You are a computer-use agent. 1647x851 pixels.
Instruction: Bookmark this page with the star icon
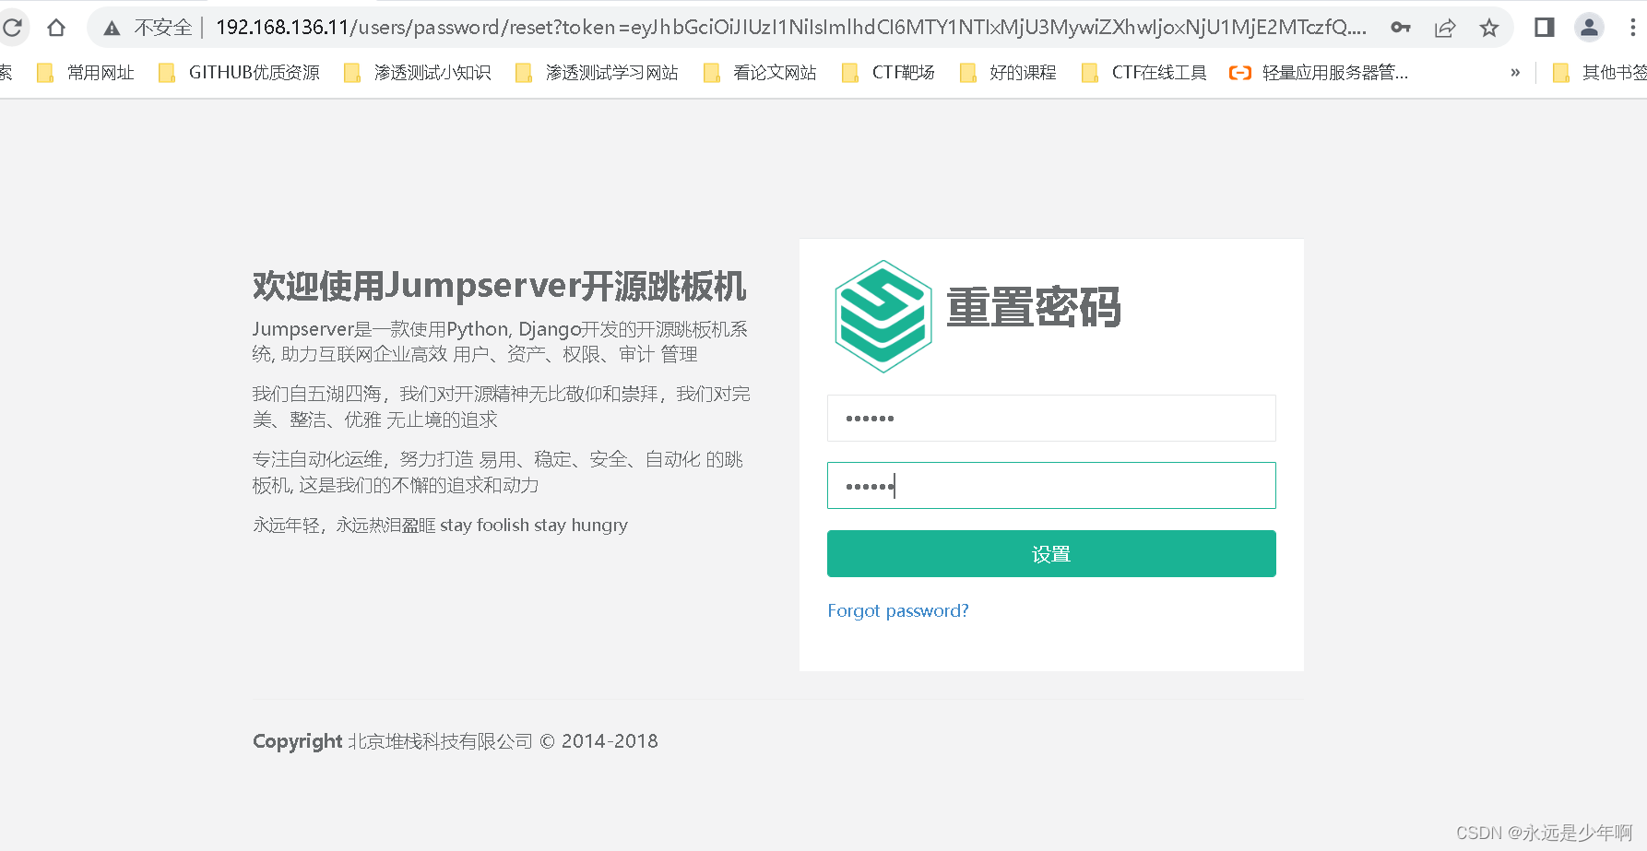[1489, 28]
